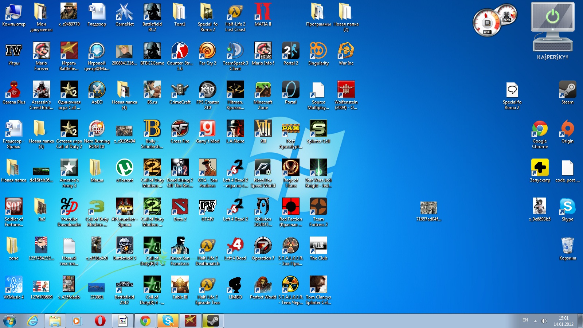
Task: Open the Steam desktop shortcut
Action: (567, 90)
